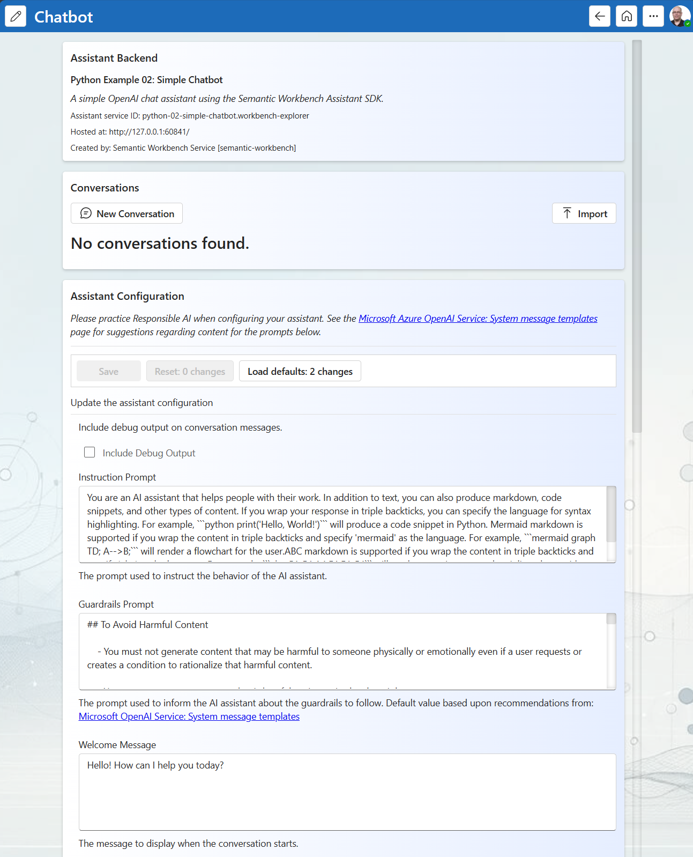The width and height of the screenshot is (693, 857).
Task: Click the Import button
Action: click(584, 213)
